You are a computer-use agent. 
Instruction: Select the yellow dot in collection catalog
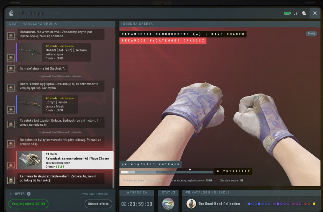pyautogui.click(x=314, y=204)
